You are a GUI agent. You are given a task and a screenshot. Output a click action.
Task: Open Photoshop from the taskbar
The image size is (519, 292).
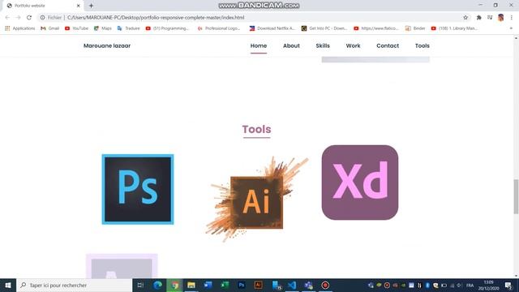[x=242, y=285]
